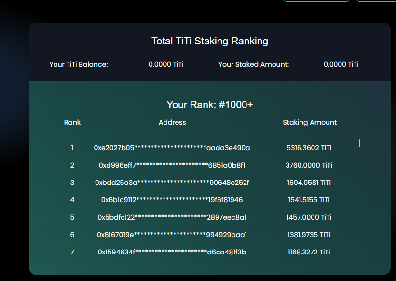Click rank number 5 in the row of 0x5bdfc122
The height and width of the screenshot is (281, 396).
(x=72, y=218)
